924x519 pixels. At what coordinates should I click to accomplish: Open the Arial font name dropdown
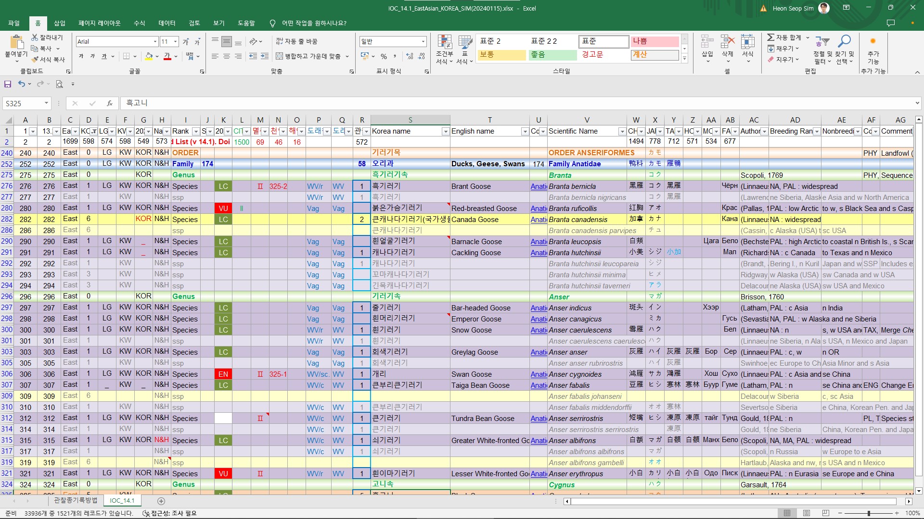click(x=155, y=42)
